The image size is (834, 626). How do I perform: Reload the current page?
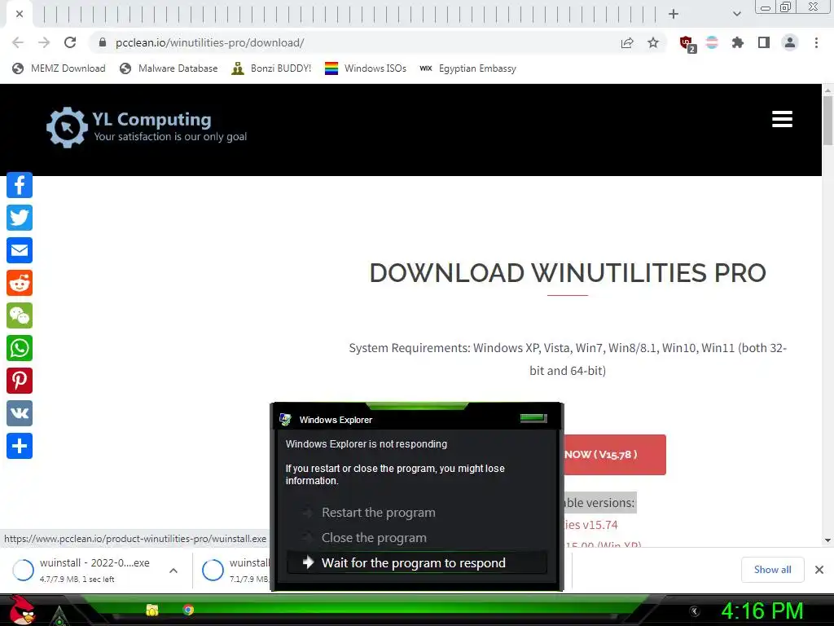pos(70,42)
